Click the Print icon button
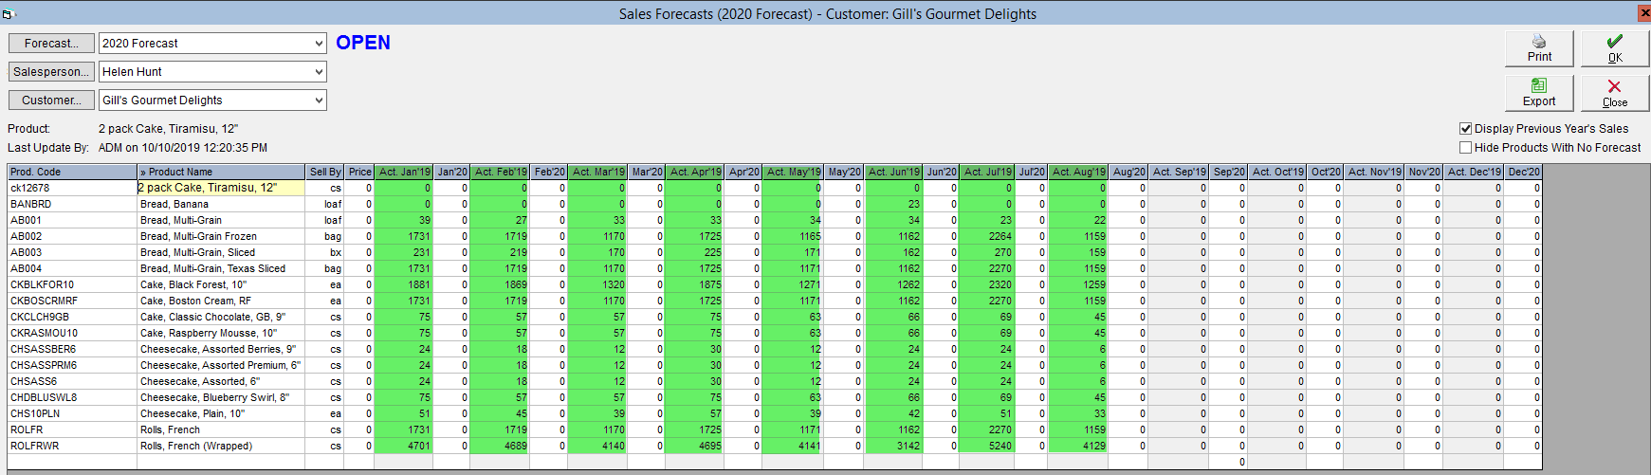This screenshot has height=475, width=1651. (x=1539, y=48)
